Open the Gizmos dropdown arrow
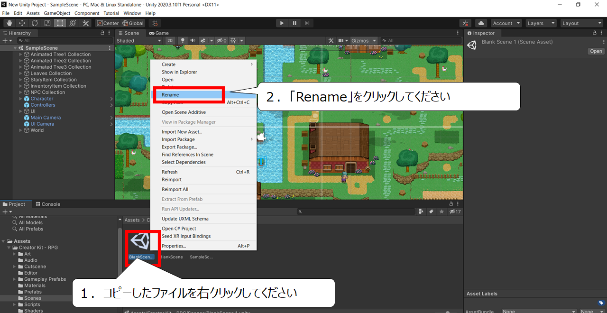This screenshot has height=313, width=607. (x=375, y=41)
